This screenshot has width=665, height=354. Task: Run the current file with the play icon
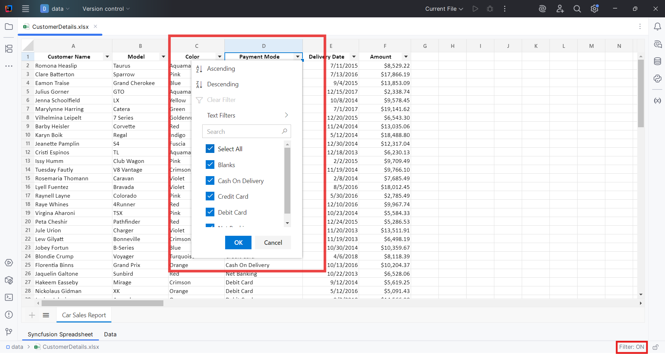pos(475,9)
